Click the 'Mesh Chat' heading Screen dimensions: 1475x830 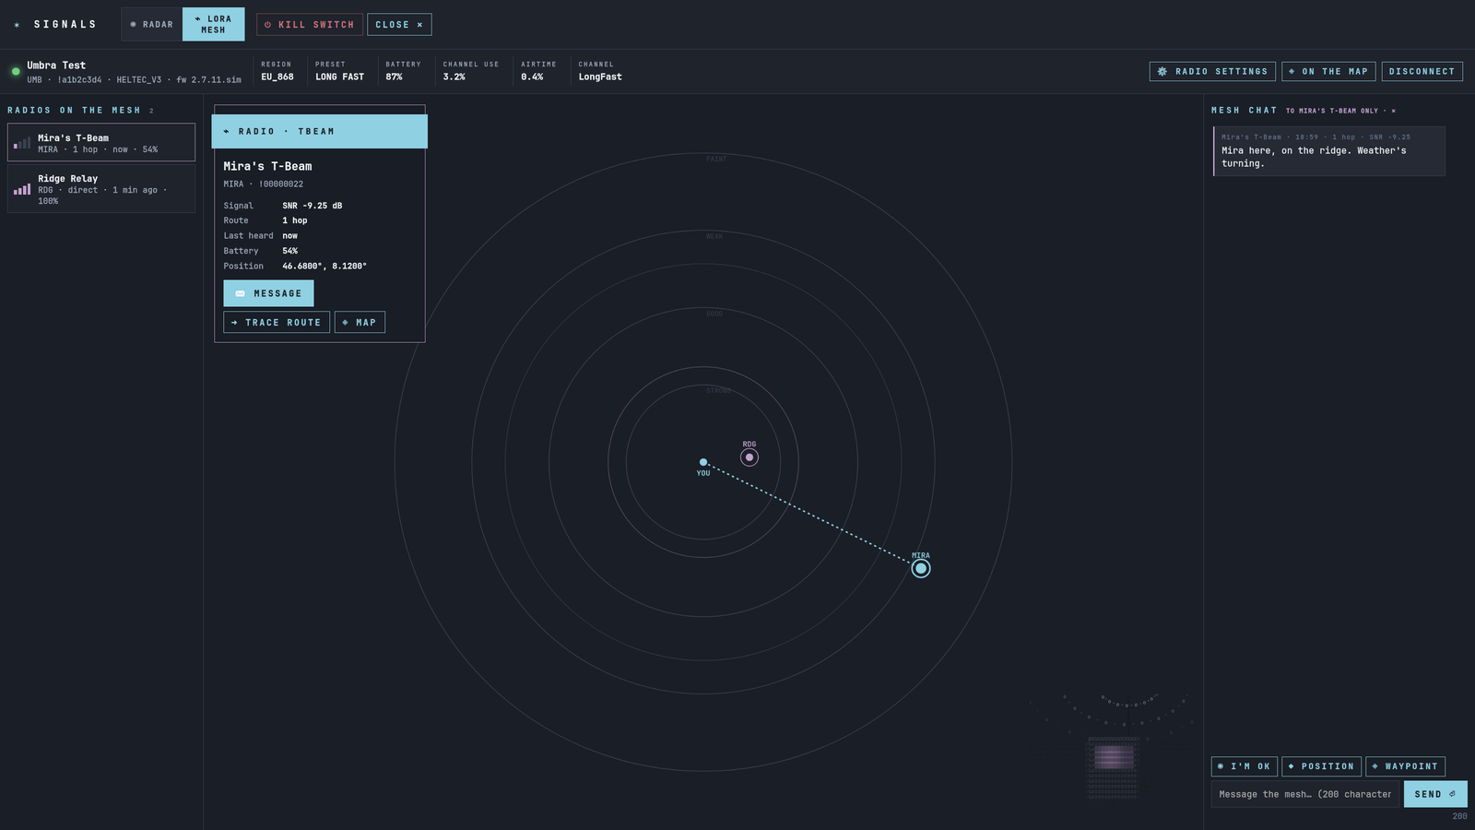(1244, 111)
